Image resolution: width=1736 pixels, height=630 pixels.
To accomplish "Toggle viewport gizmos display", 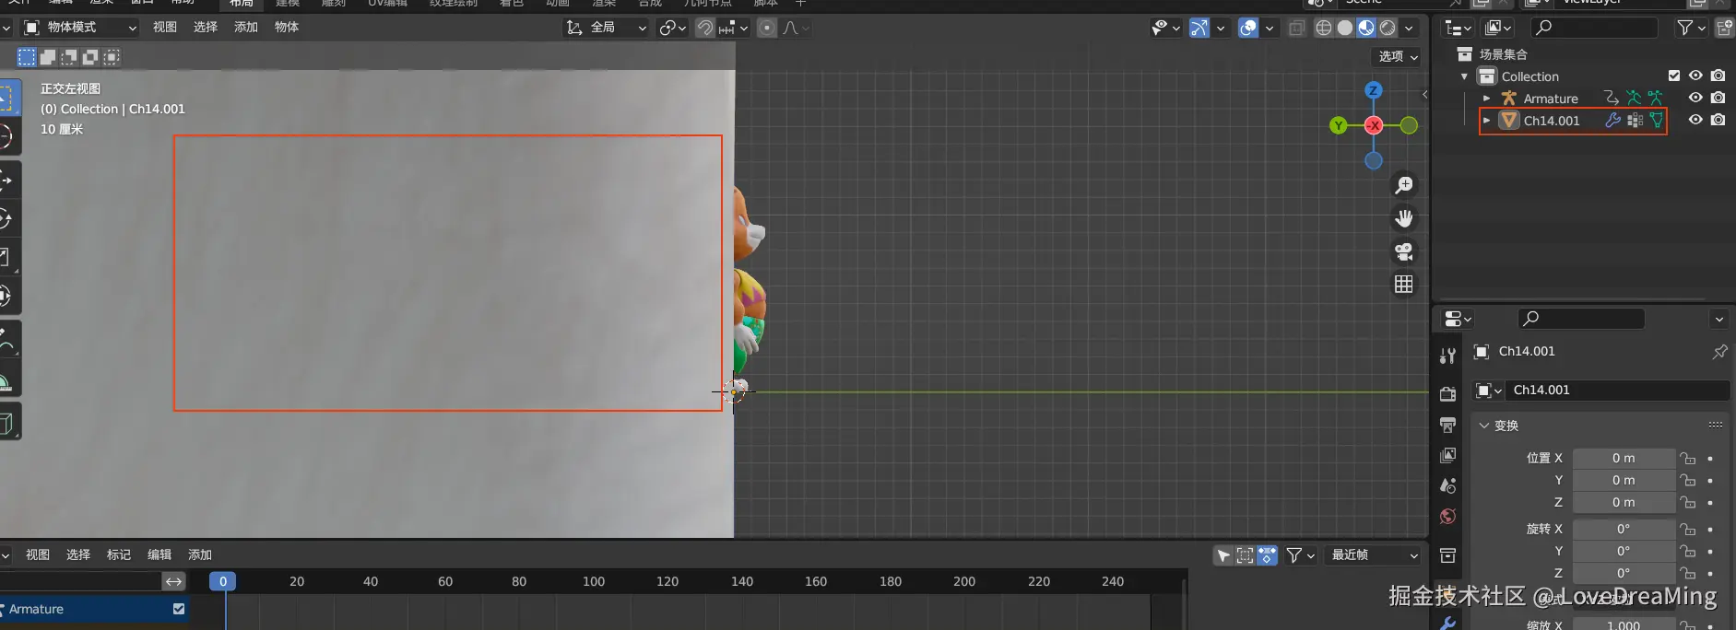I will click(x=1199, y=28).
